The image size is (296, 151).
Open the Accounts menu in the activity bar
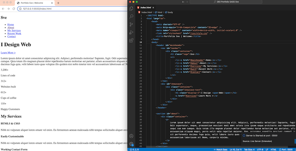click(x=131, y=136)
